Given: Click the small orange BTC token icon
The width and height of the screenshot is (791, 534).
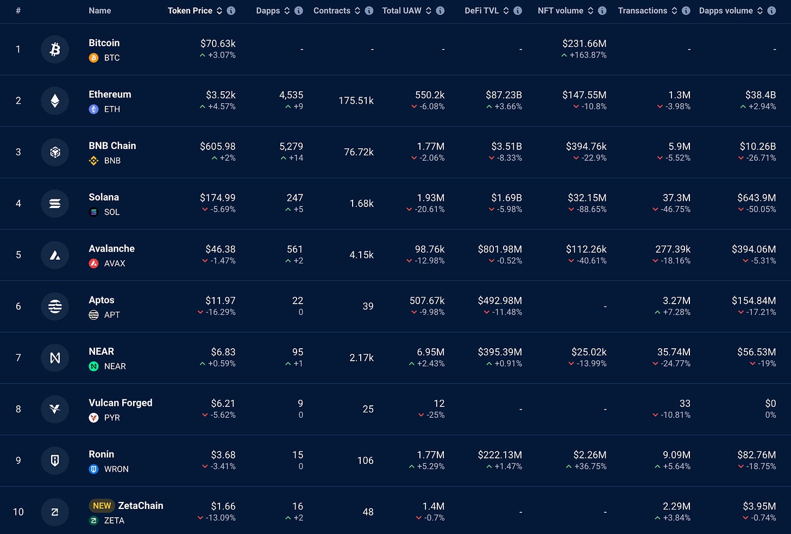Looking at the screenshot, I should [x=93, y=58].
